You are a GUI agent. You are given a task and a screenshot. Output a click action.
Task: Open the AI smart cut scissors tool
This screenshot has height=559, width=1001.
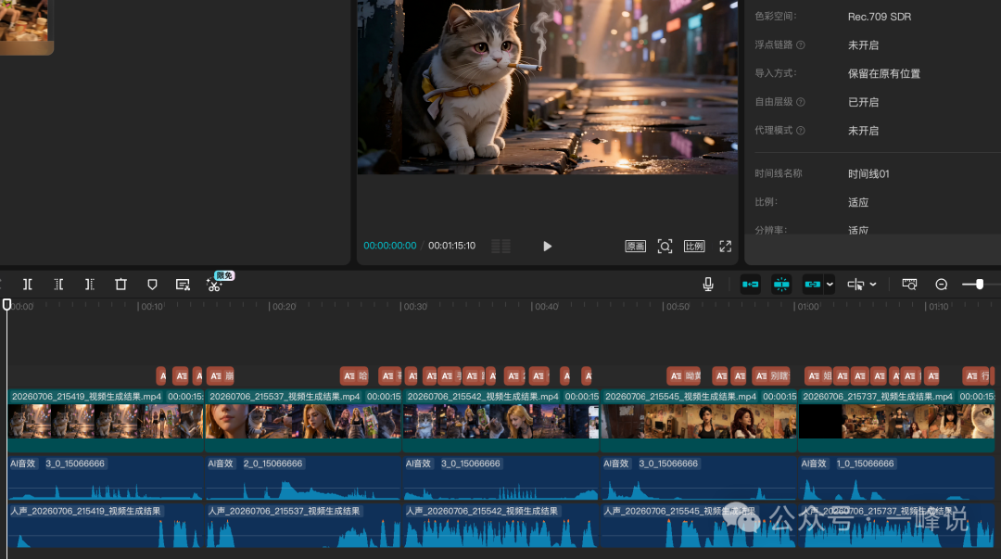coord(214,285)
